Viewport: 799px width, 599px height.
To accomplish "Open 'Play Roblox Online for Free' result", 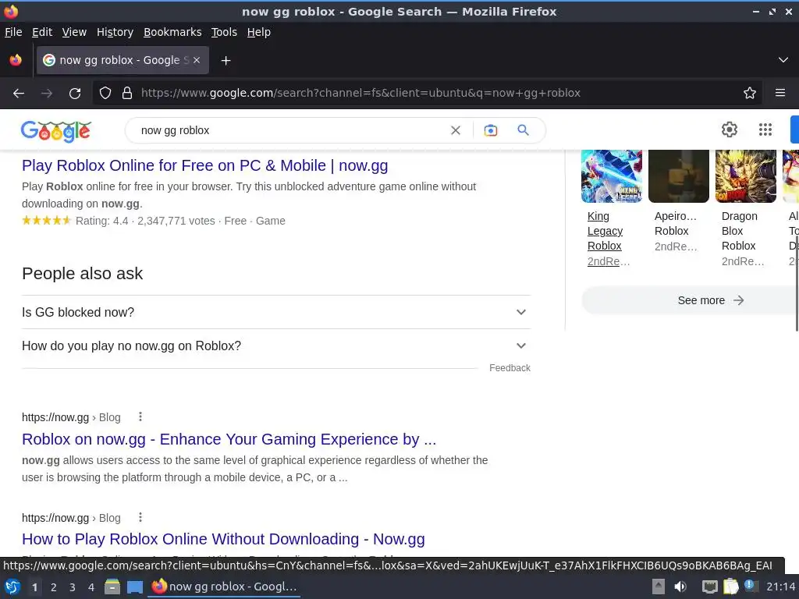I will pyautogui.click(x=205, y=165).
